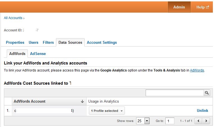Screen dimensions: 214x127
Task: Open the Admin section
Action: (x=179, y=7)
